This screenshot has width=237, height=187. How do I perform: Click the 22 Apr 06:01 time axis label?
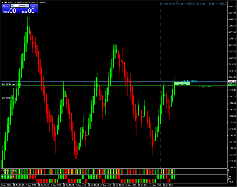pos(168,185)
